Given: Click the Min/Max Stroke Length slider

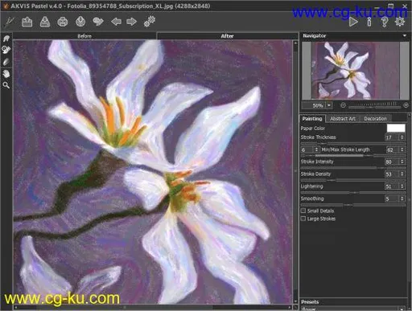Looking at the screenshot, I should tap(353, 155).
